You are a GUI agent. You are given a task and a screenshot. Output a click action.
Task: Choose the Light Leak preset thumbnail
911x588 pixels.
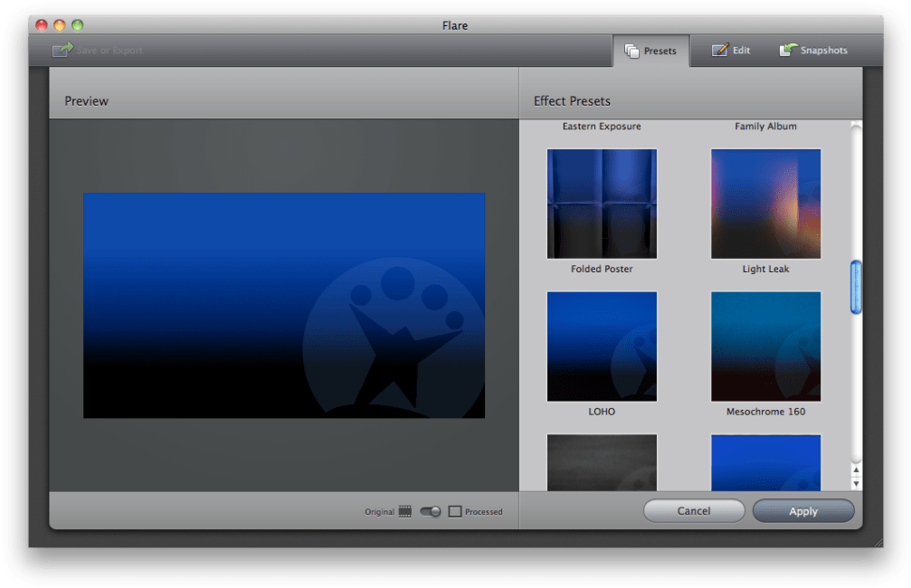765,204
